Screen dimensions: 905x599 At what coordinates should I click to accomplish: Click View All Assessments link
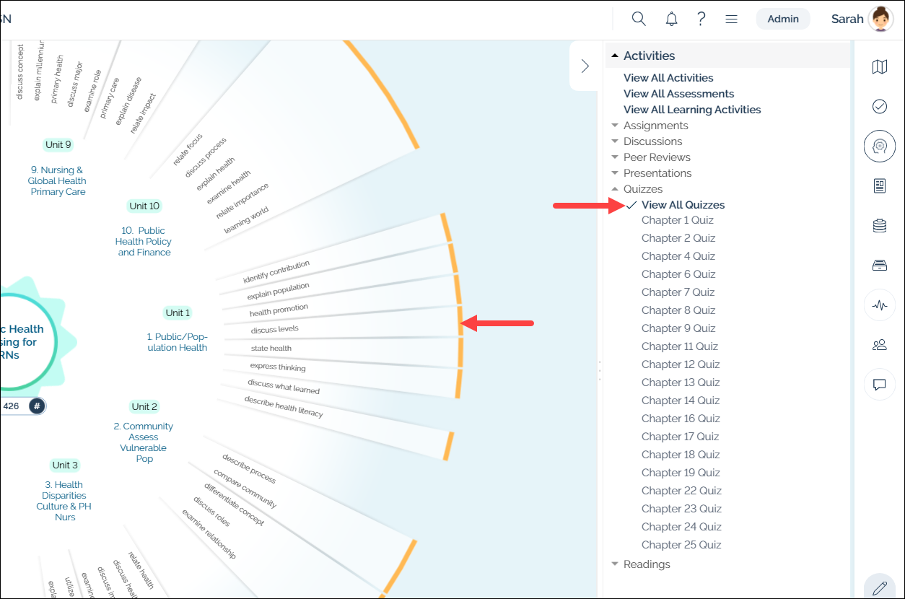678,94
